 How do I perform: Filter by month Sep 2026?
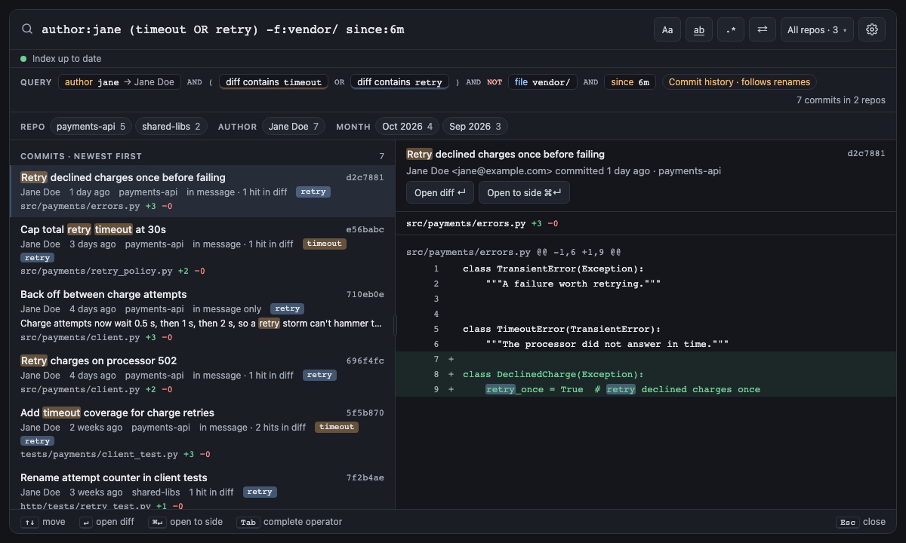point(476,127)
